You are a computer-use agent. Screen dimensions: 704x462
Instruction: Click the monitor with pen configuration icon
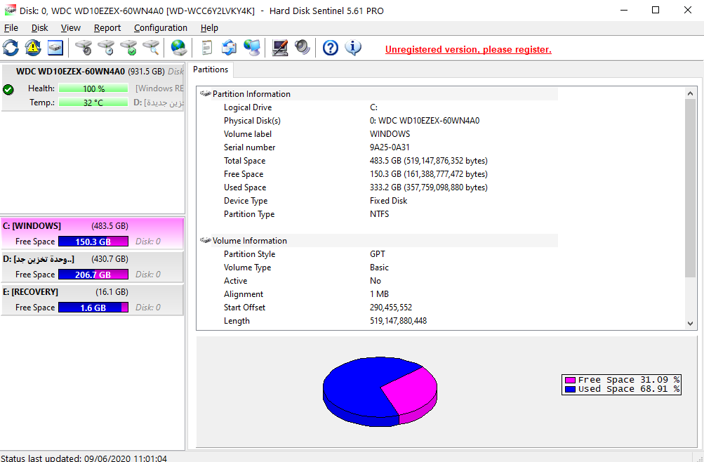click(x=280, y=48)
